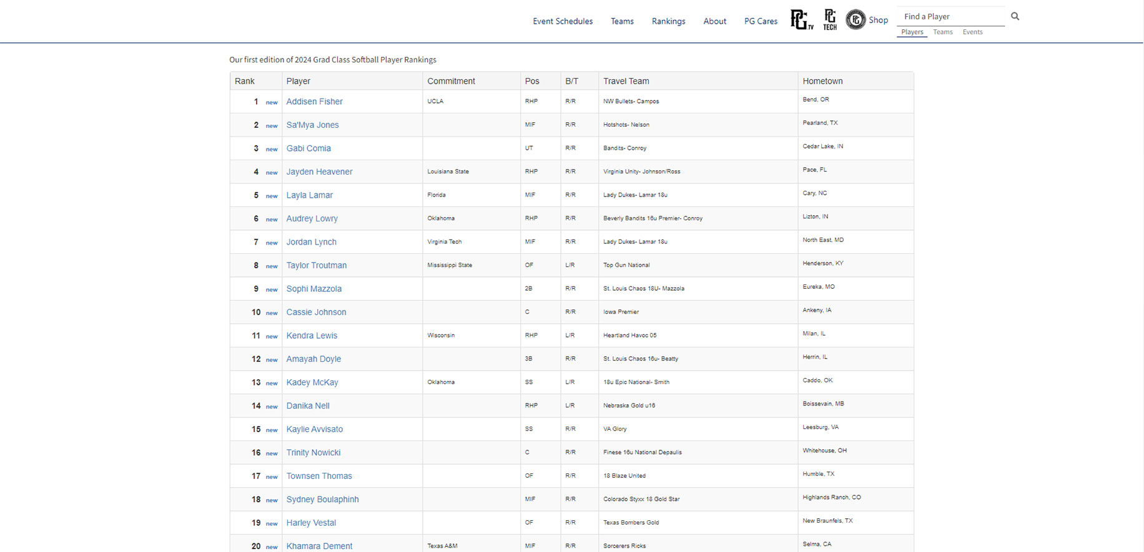The width and height of the screenshot is (1144, 552).
Task: Open the PG TV logo icon
Action: tap(802, 20)
